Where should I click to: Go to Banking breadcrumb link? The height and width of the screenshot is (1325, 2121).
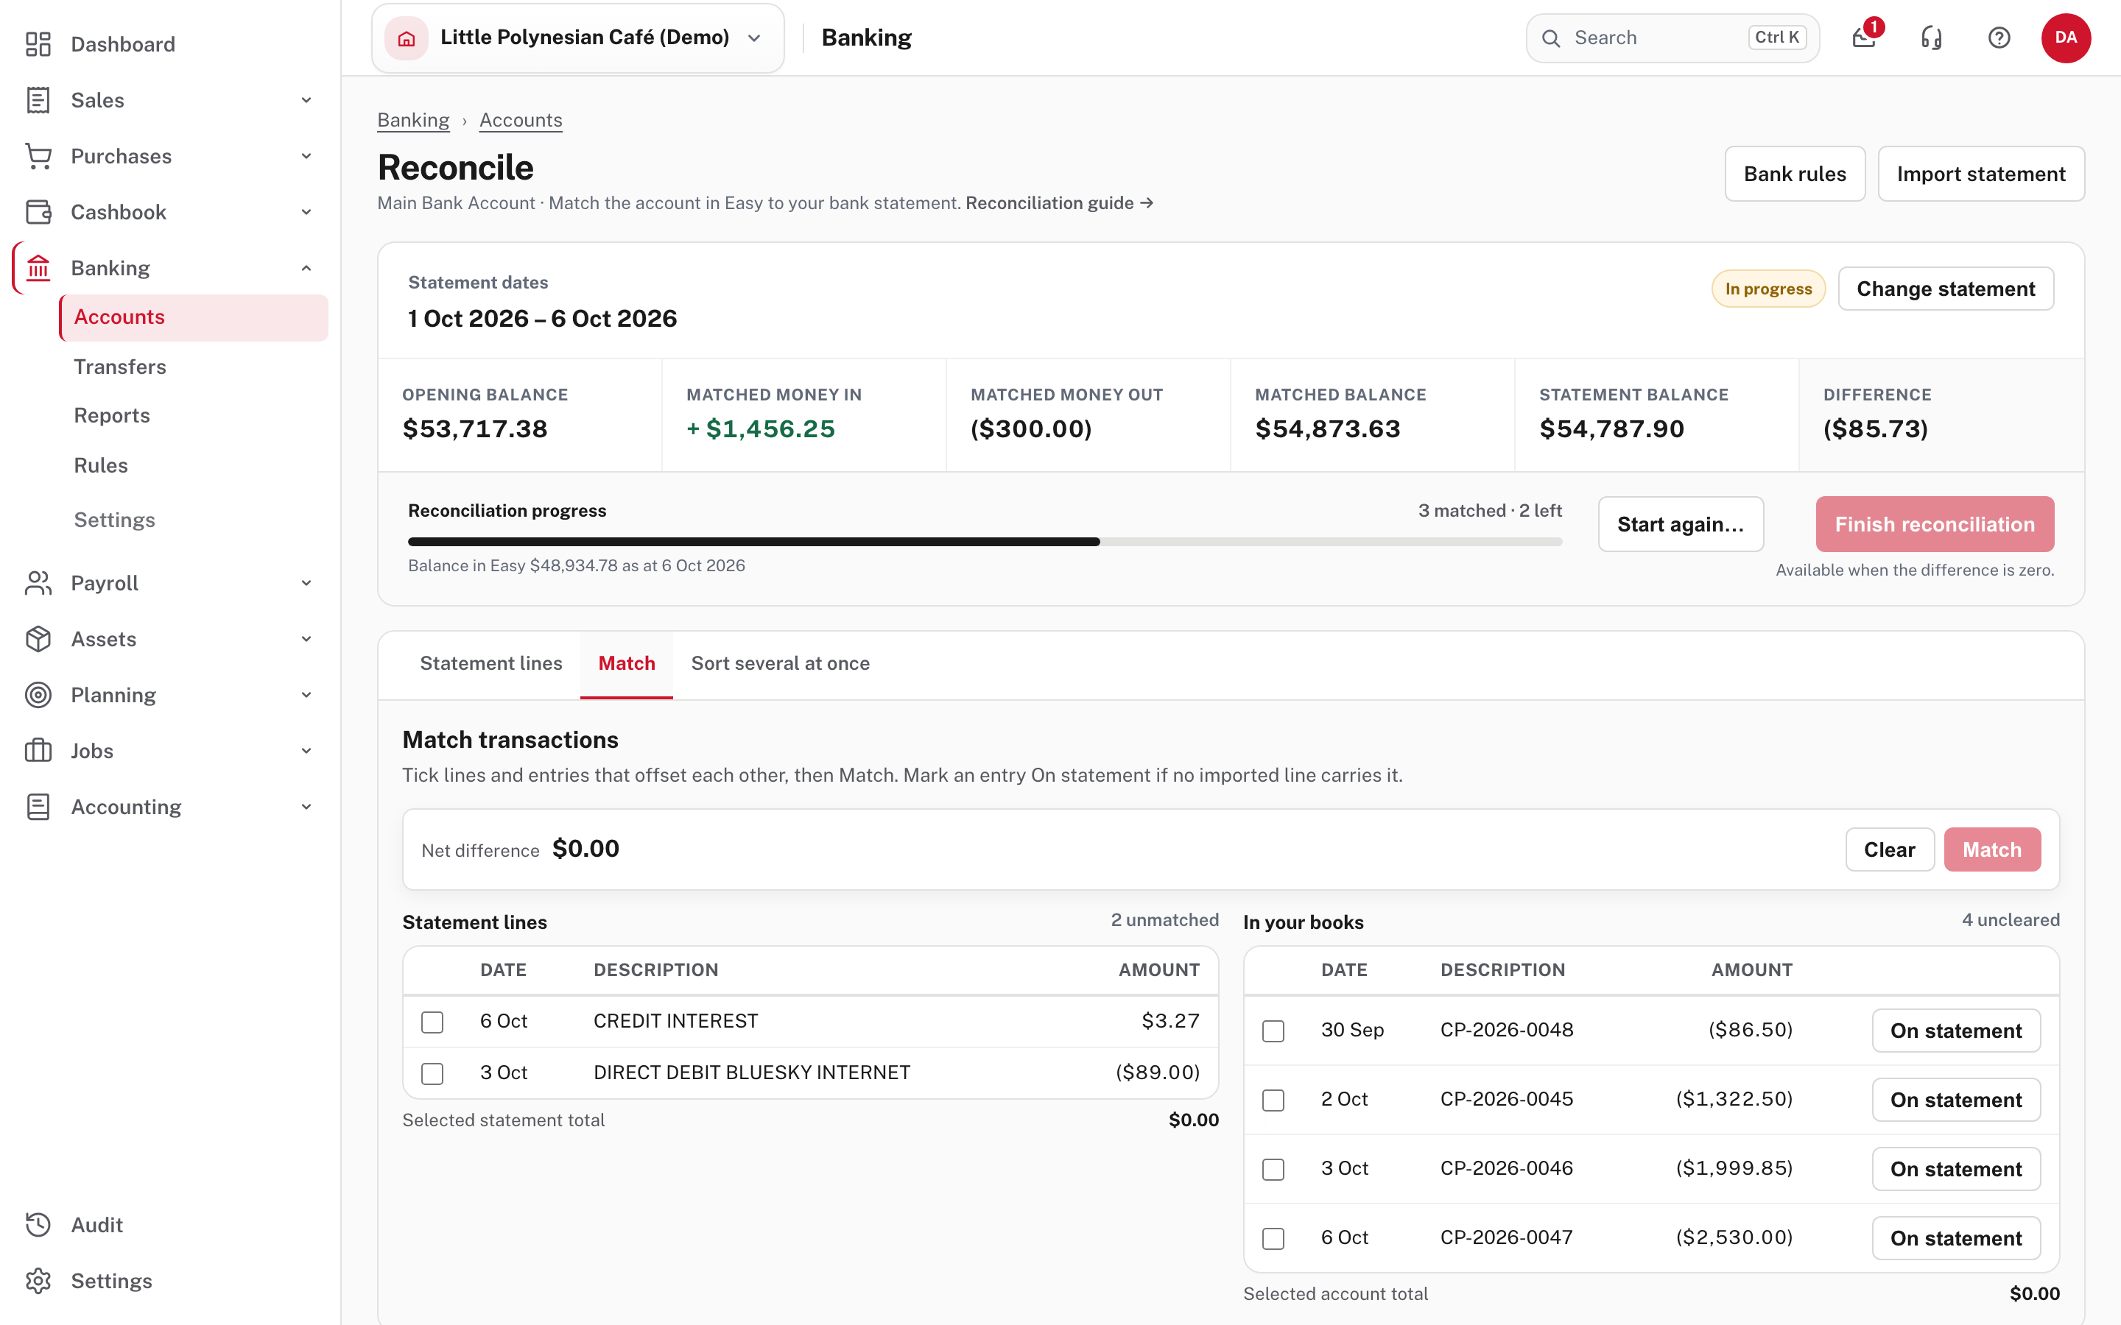pos(413,120)
